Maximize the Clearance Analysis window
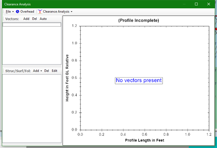The image size is (217, 148). [x=196, y=4]
